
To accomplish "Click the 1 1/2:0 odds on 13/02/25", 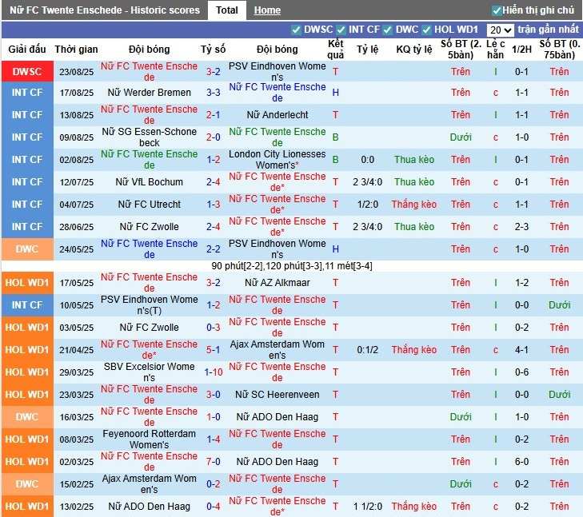I will tap(367, 507).
